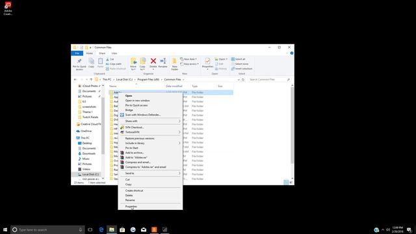Click the refresh icon beside address bar
This screenshot has width=416, height=234.
tap(243, 79)
